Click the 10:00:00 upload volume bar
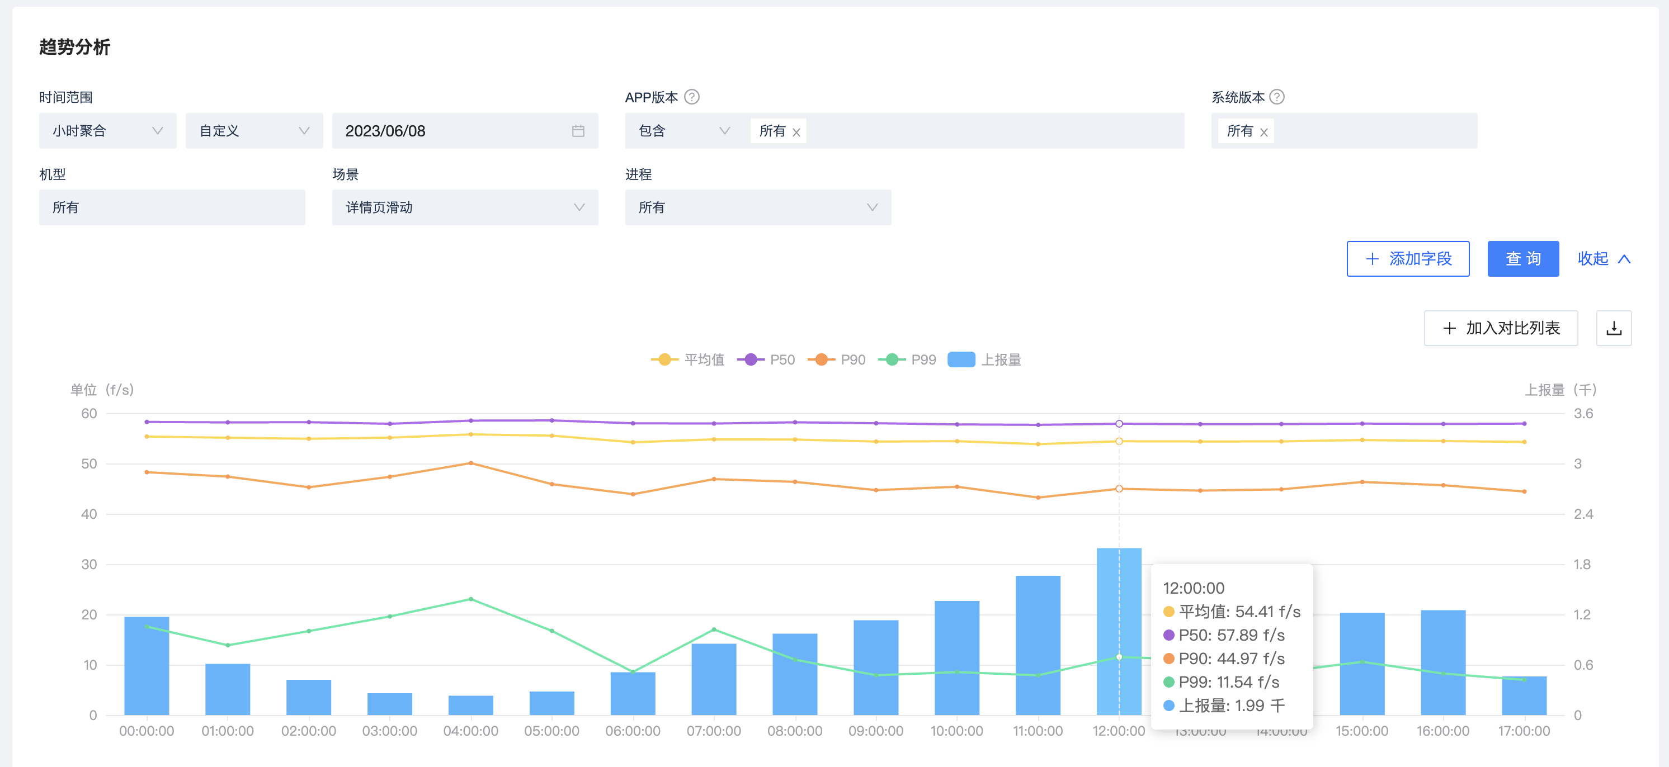Viewport: 1669px width, 767px height. pyautogui.click(x=957, y=658)
